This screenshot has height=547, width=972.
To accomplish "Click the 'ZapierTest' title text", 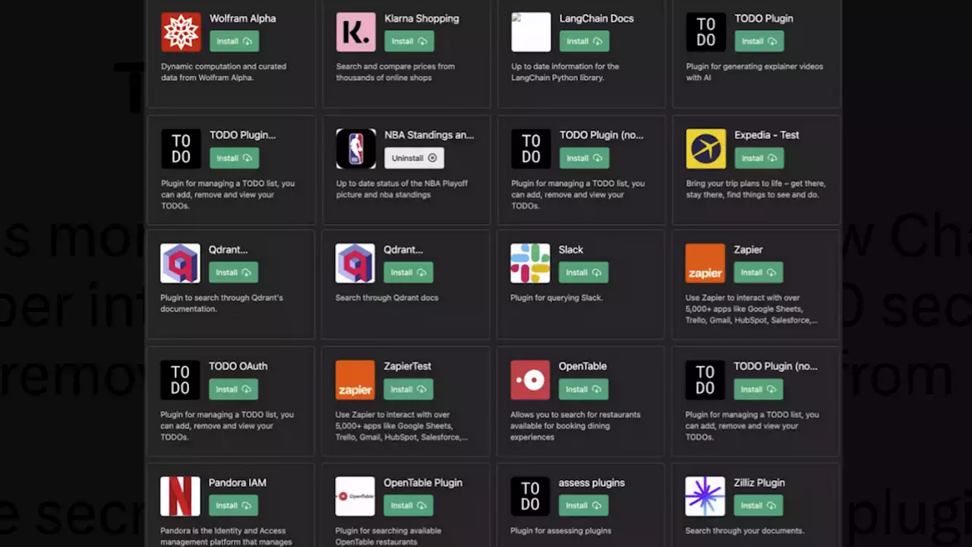I will pos(408,366).
